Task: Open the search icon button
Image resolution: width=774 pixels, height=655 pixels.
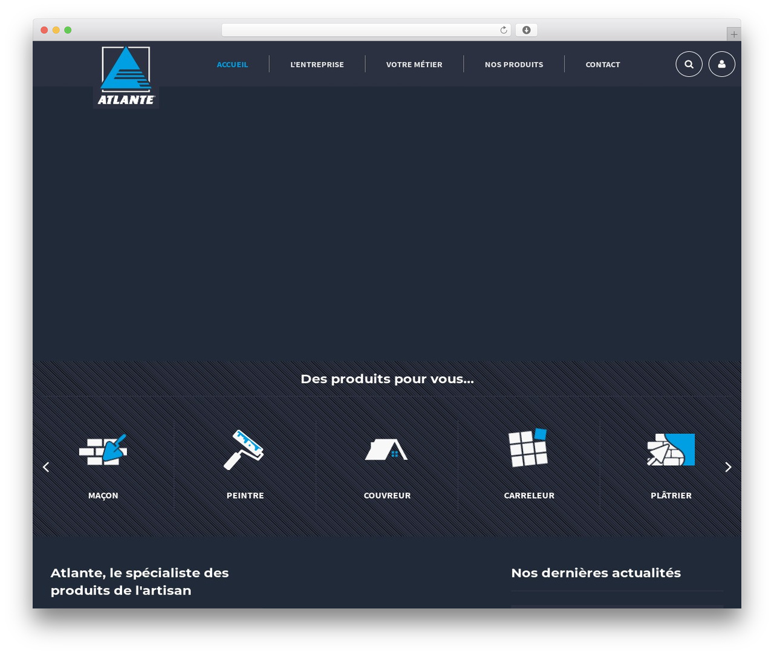Action: point(689,64)
